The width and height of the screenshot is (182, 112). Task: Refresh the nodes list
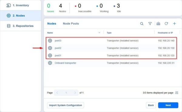166,24
